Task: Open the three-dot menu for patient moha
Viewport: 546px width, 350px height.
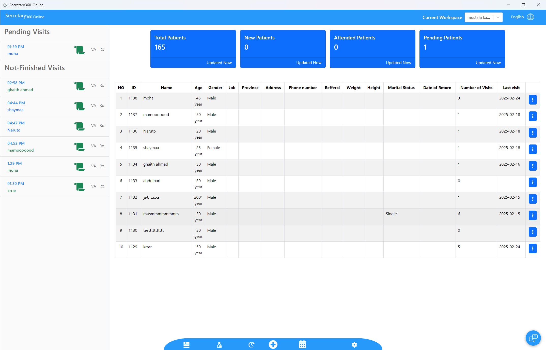Action: (533, 100)
